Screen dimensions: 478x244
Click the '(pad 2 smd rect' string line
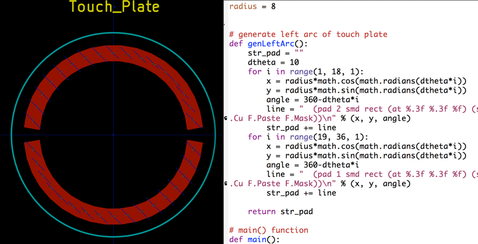[372, 109]
